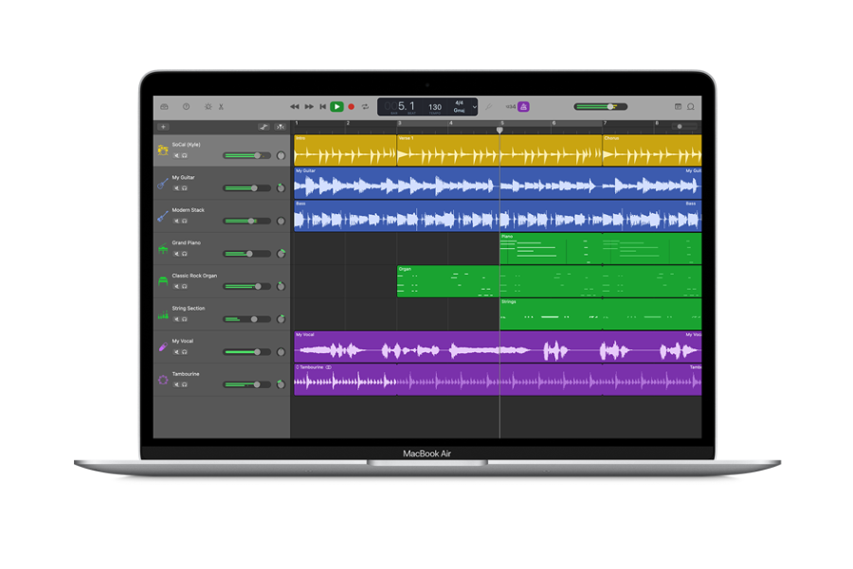Click the Grand Piano pan knob

point(281,254)
